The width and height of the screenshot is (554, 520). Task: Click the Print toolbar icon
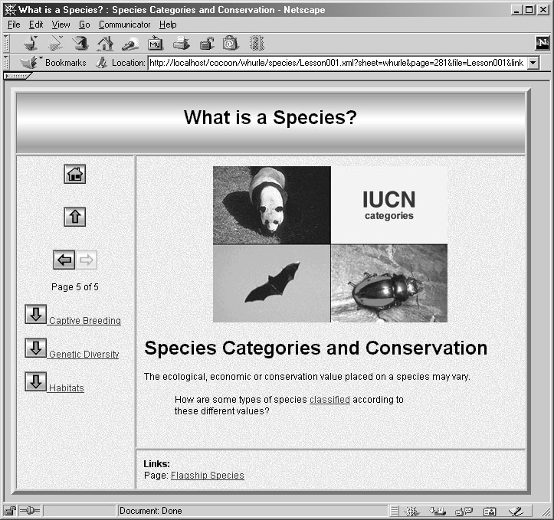[181, 43]
